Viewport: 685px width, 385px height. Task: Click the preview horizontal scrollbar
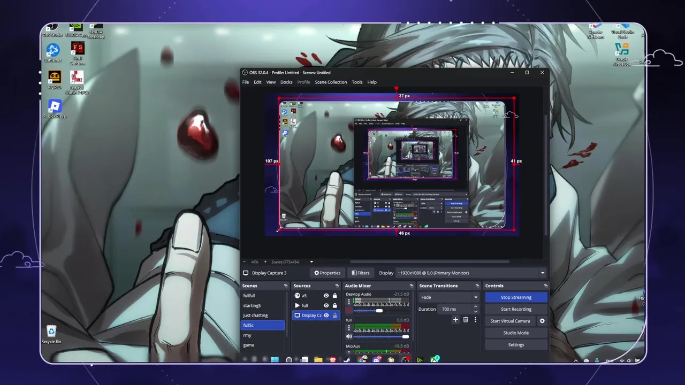point(429,262)
